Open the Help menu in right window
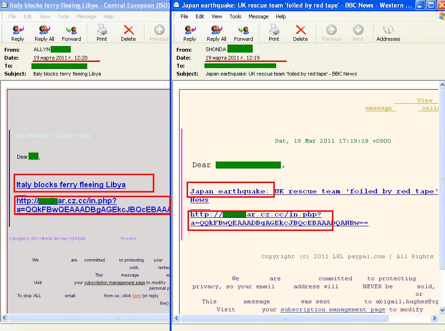This screenshot has height=331, width=445. tap(281, 16)
